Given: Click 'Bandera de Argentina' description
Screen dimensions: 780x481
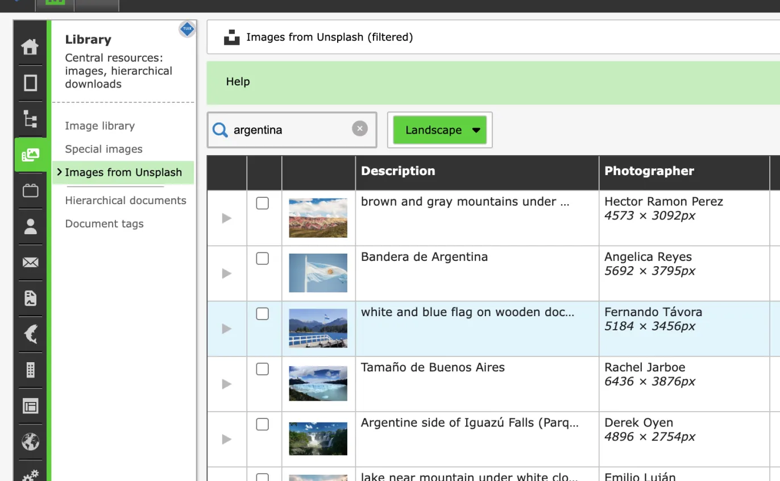Looking at the screenshot, I should [x=424, y=256].
